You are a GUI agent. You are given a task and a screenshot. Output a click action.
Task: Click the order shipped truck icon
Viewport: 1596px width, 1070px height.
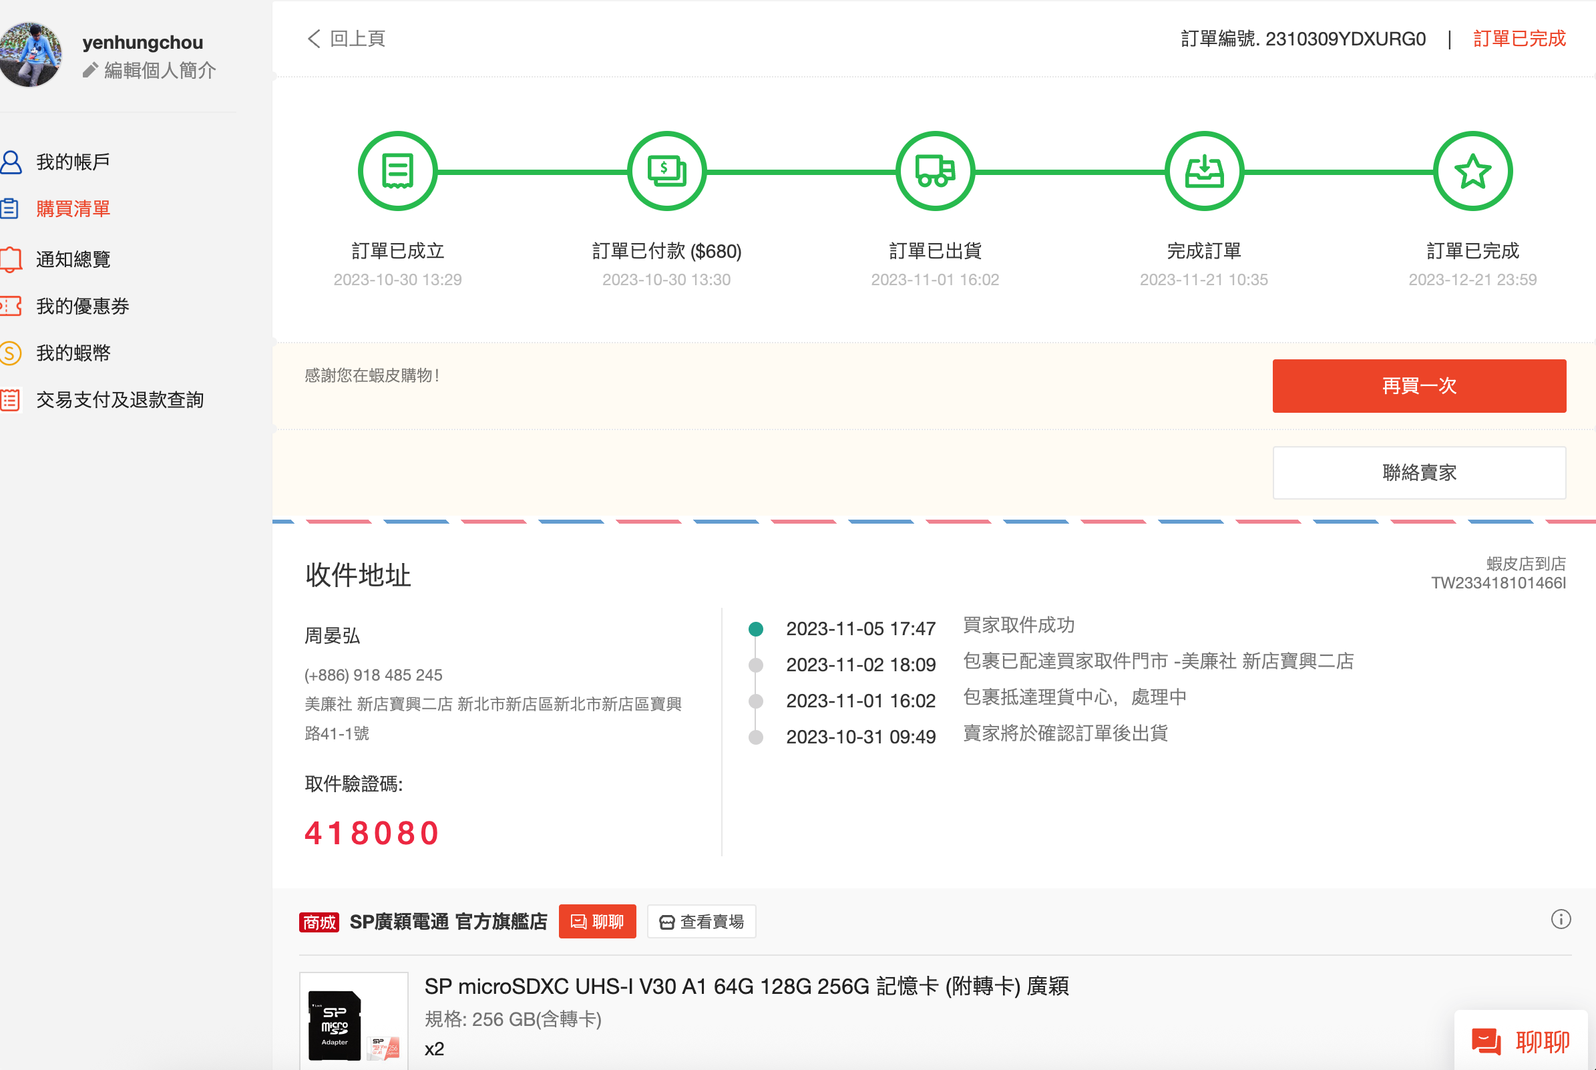pyautogui.click(x=935, y=171)
